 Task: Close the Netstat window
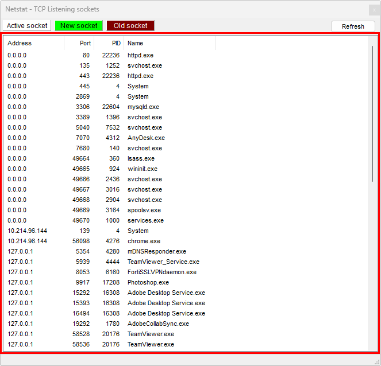[x=373, y=10]
